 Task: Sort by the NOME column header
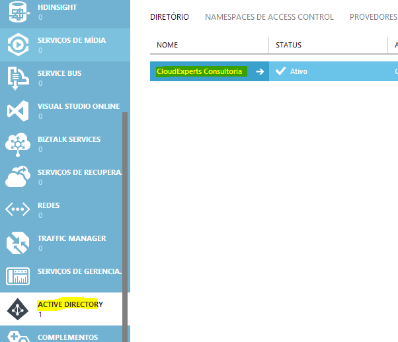click(x=167, y=45)
